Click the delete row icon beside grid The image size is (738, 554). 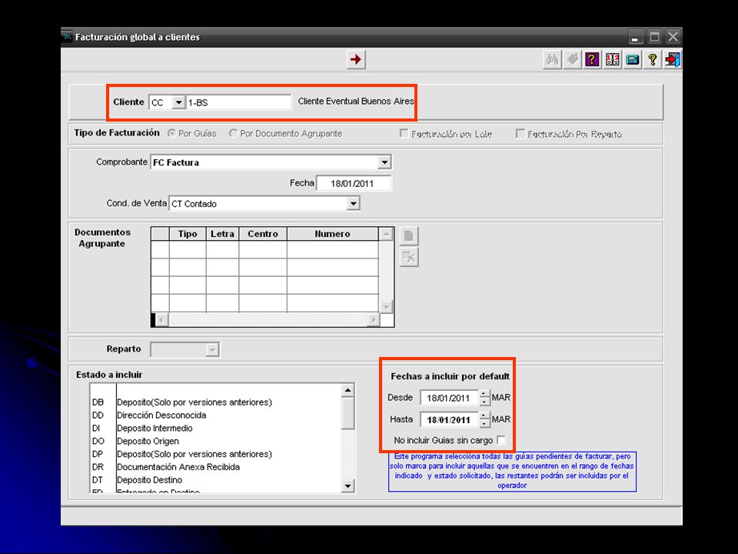click(x=408, y=257)
